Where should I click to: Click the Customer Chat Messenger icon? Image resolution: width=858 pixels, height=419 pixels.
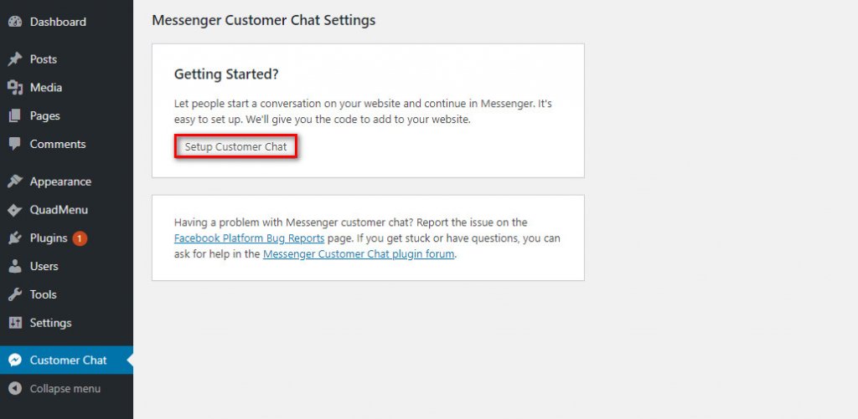(15, 360)
